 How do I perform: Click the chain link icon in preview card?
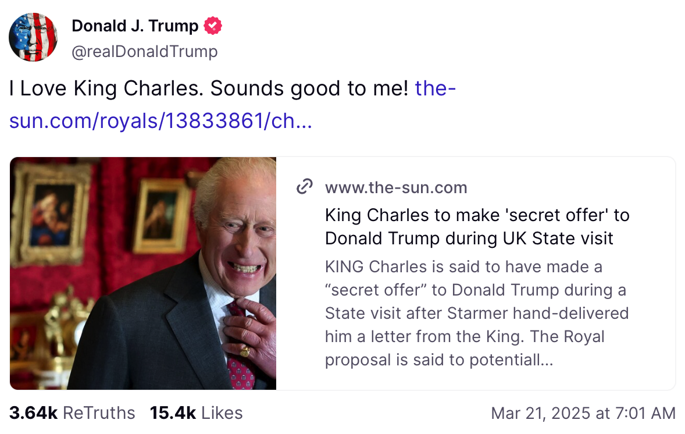pyautogui.click(x=305, y=187)
